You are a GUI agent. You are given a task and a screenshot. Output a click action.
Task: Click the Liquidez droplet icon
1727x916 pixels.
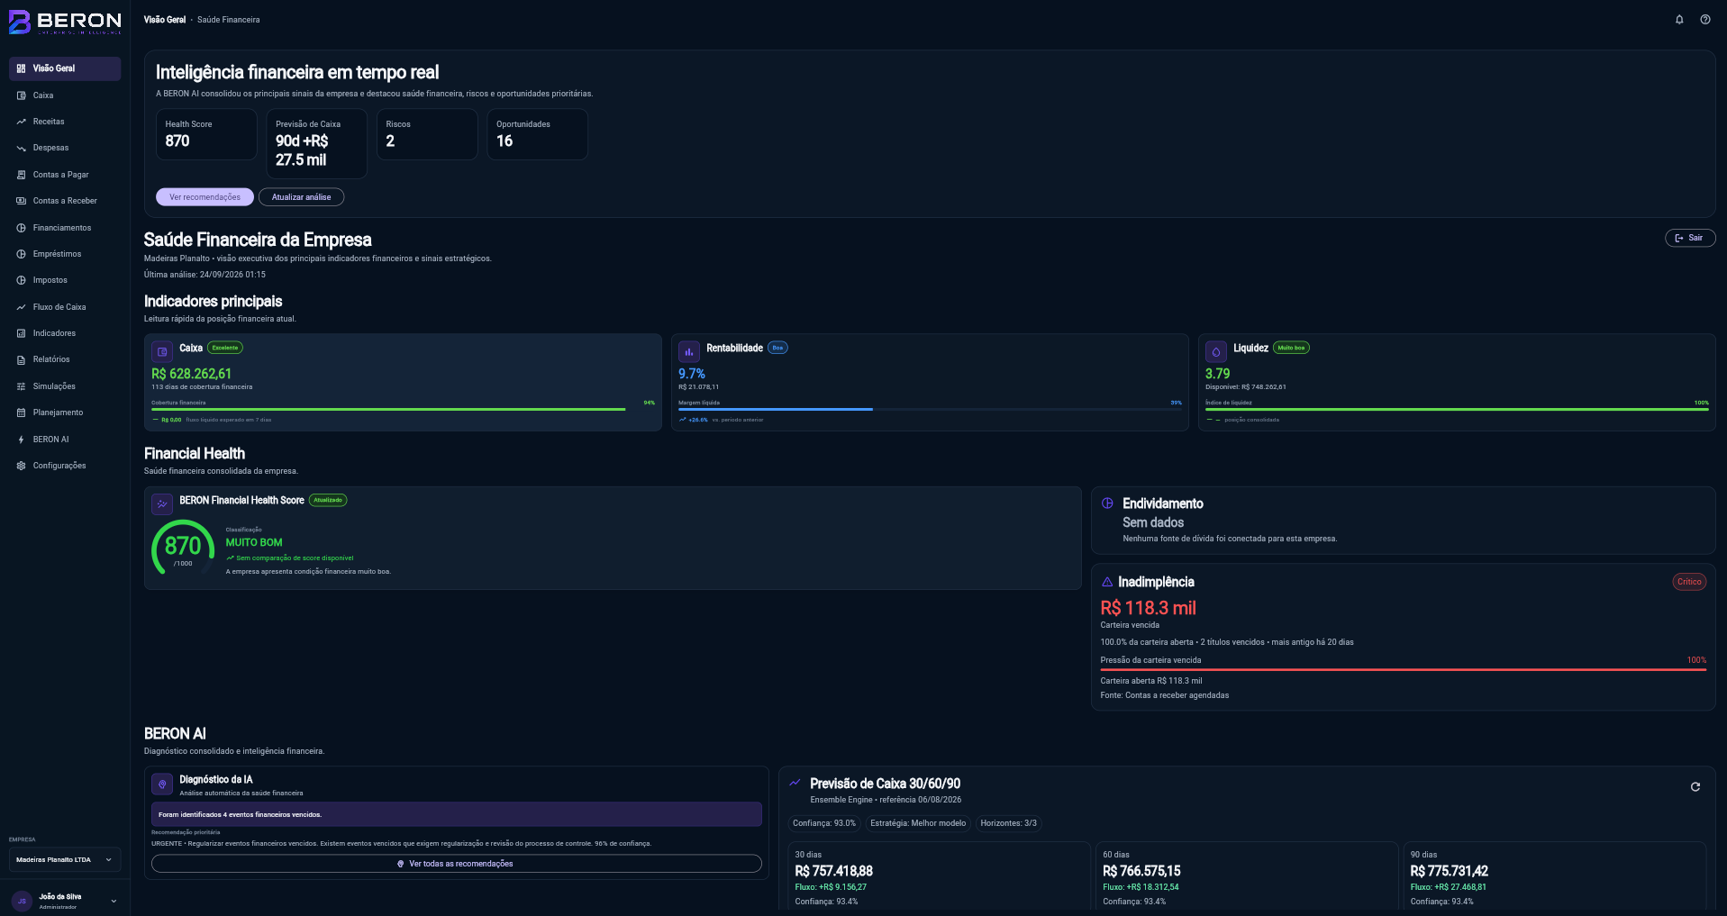[1216, 351]
